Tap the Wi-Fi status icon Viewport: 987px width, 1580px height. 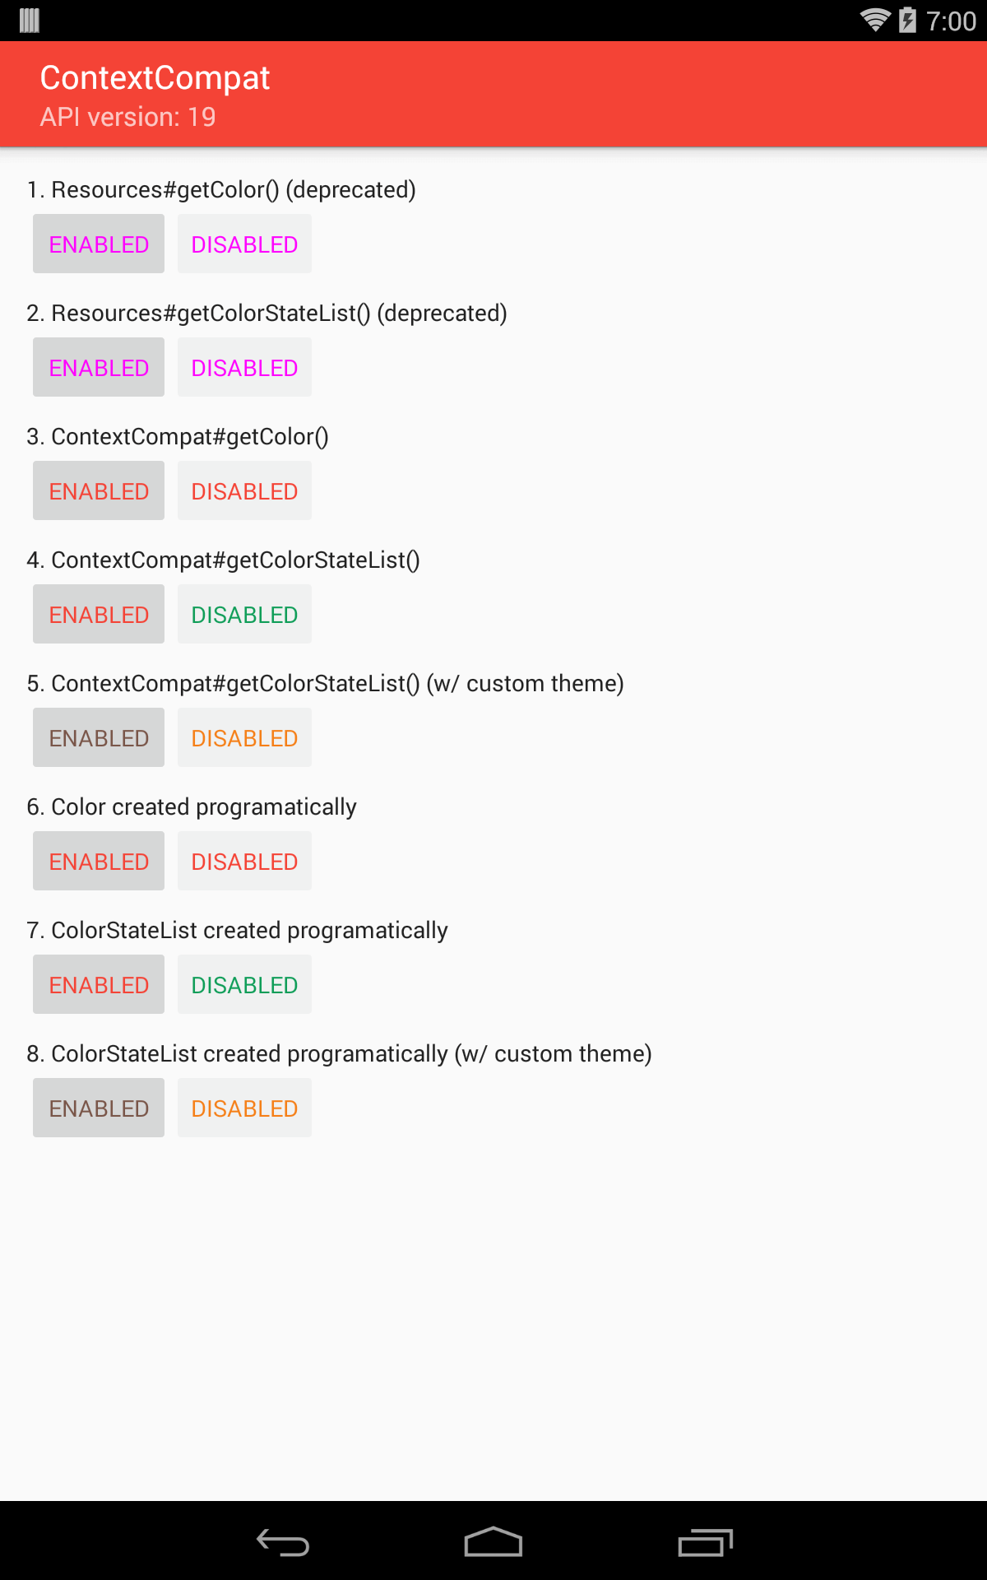tap(875, 20)
